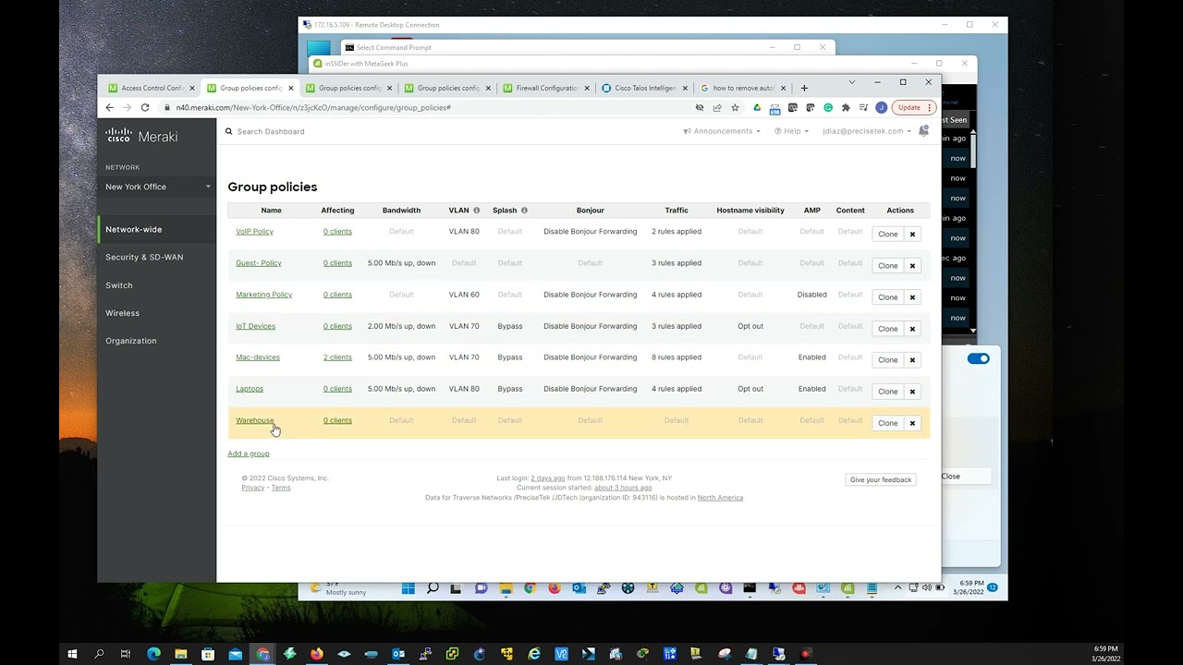
Task: Delete the Marketing Policy group
Action: coord(912,297)
